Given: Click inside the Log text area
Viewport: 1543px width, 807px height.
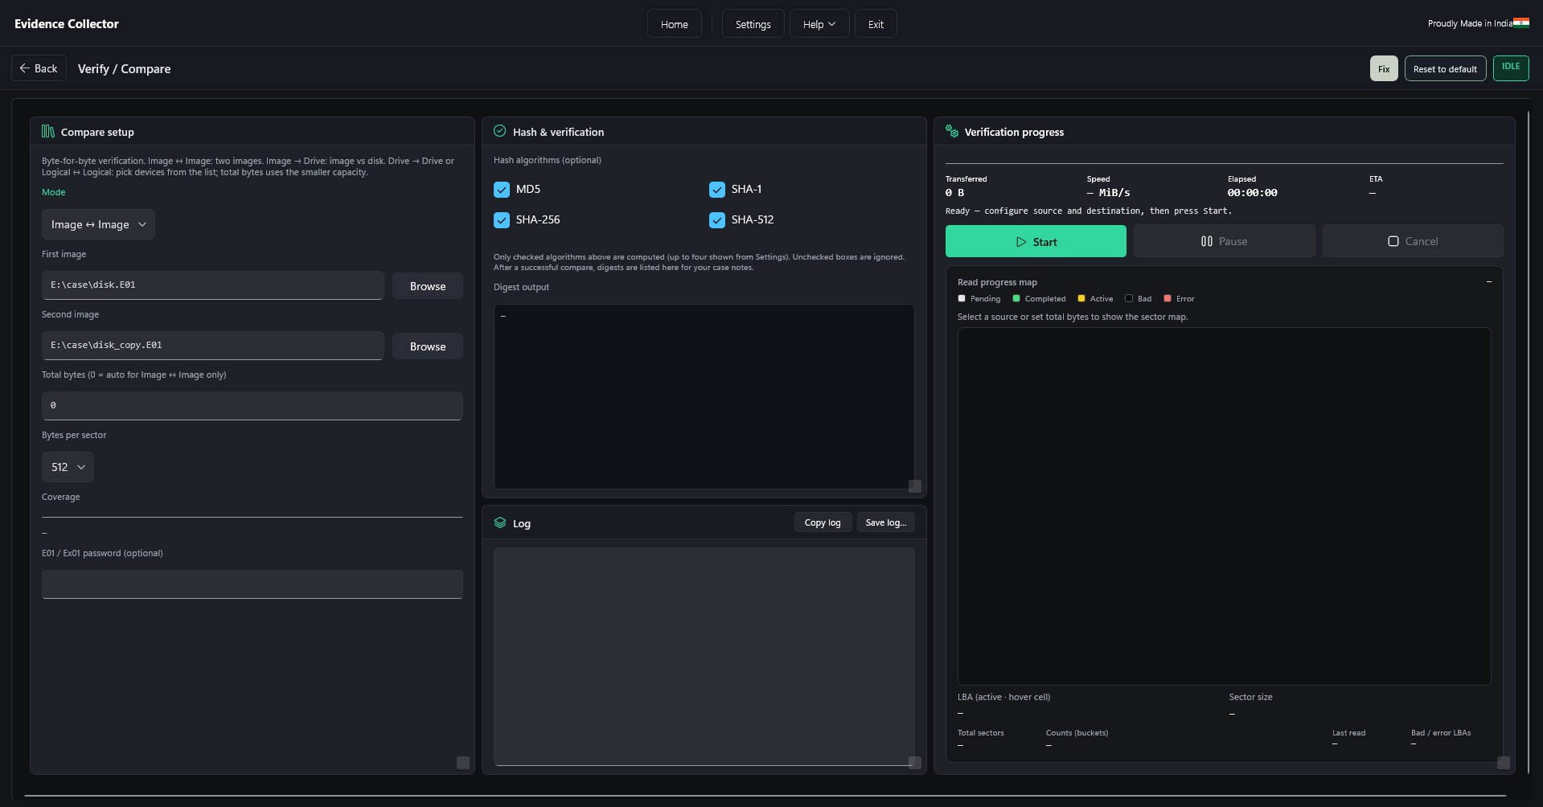Looking at the screenshot, I should 704,657.
